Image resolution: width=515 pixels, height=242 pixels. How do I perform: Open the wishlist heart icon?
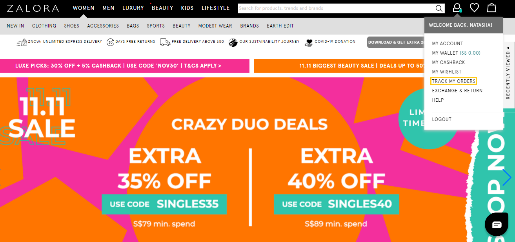point(474,8)
